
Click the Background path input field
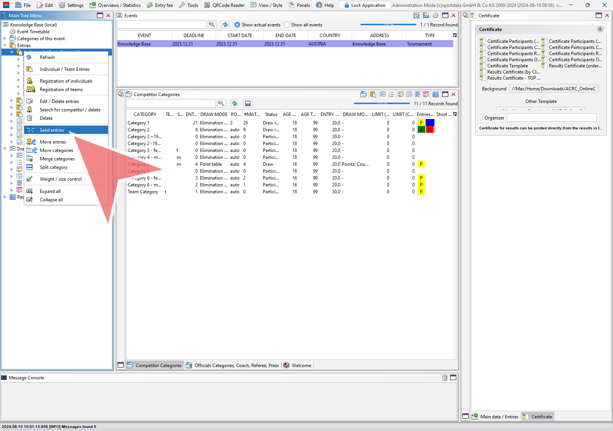[554, 89]
